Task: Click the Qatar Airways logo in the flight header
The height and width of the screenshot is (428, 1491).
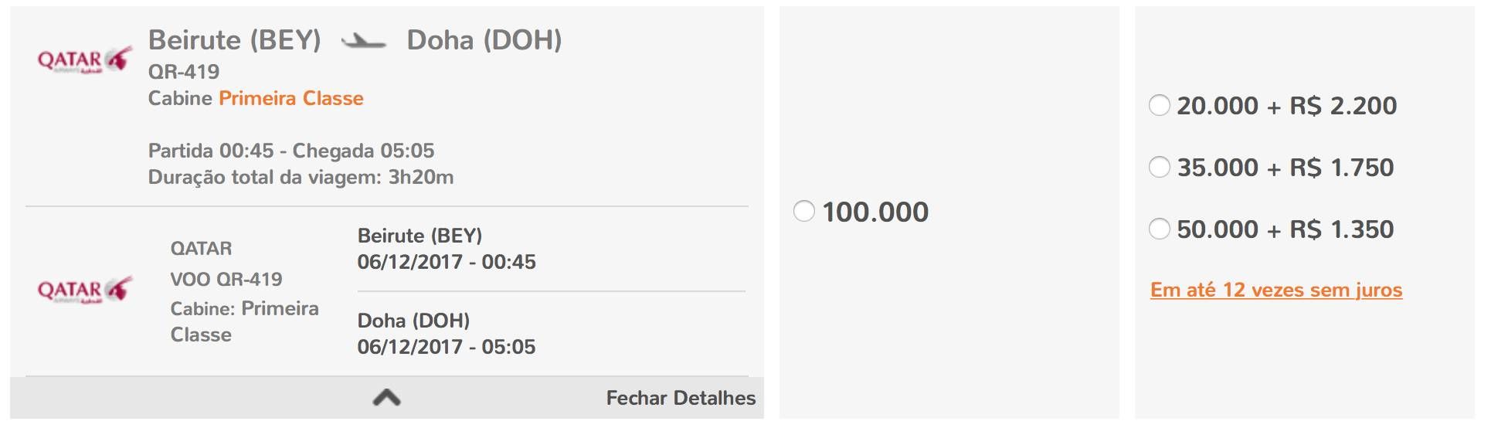Action: 84,59
